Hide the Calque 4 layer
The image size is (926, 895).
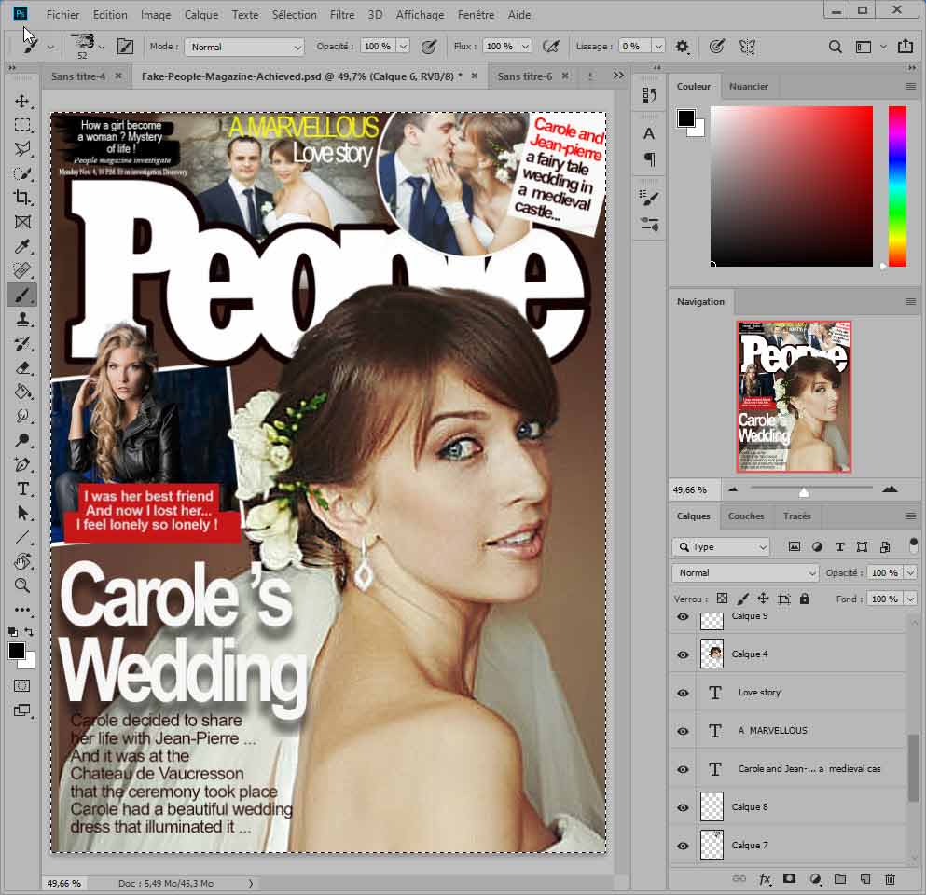tap(683, 654)
